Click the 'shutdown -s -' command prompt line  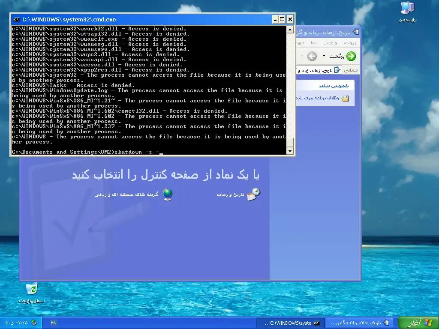[87, 152]
